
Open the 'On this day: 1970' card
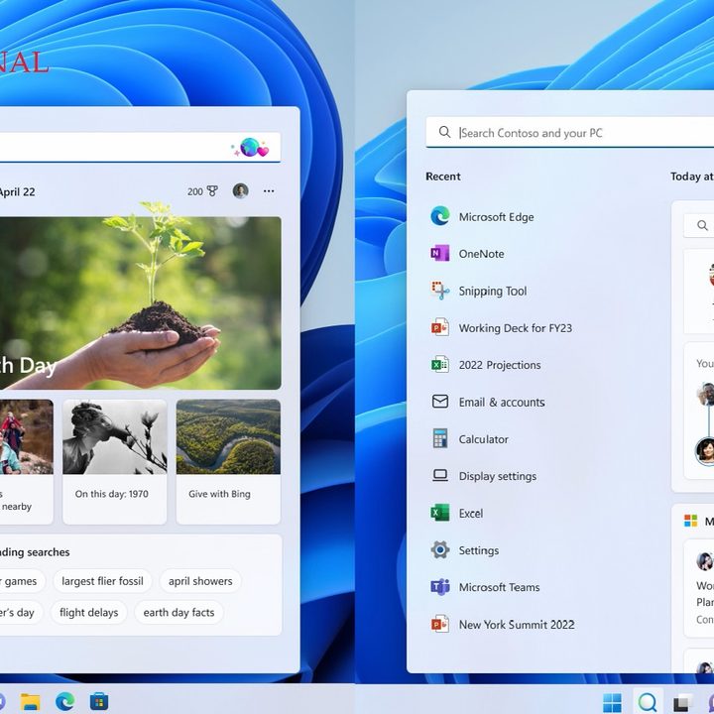[x=114, y=462]
